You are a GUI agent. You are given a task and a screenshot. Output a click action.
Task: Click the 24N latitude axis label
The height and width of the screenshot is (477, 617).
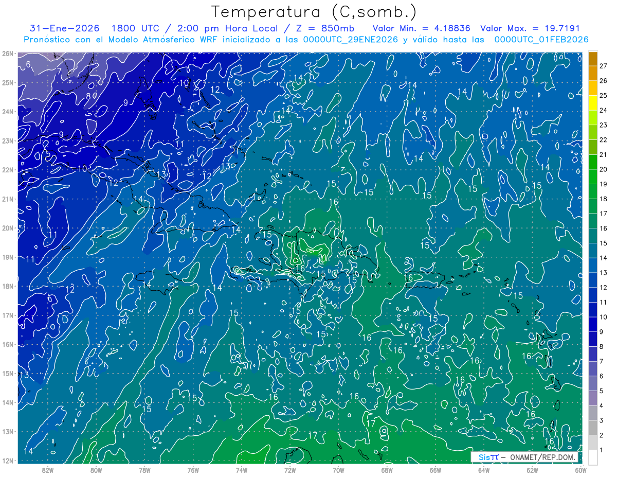click(8, 112)
